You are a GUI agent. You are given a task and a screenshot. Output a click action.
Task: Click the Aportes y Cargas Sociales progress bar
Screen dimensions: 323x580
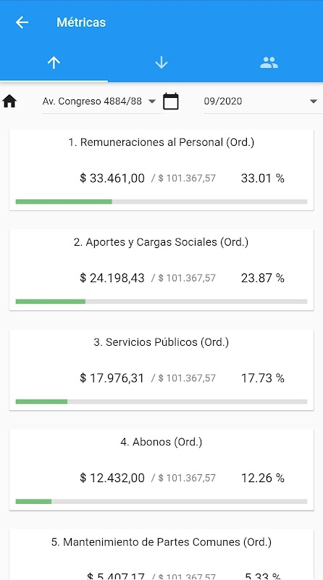coord(161,302)
